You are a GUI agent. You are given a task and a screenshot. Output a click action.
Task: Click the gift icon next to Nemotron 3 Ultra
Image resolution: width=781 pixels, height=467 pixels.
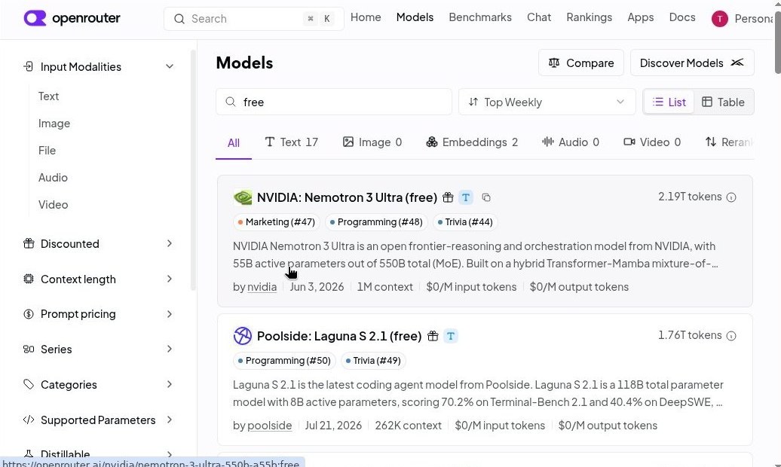pos(448,197)
